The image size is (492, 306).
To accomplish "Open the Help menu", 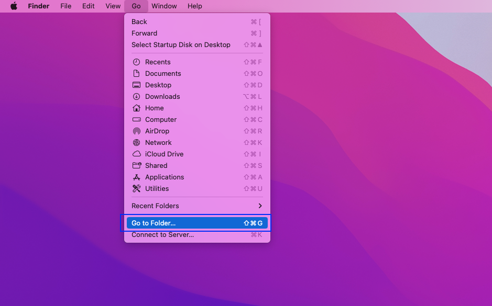I will (x=194, y=6).
